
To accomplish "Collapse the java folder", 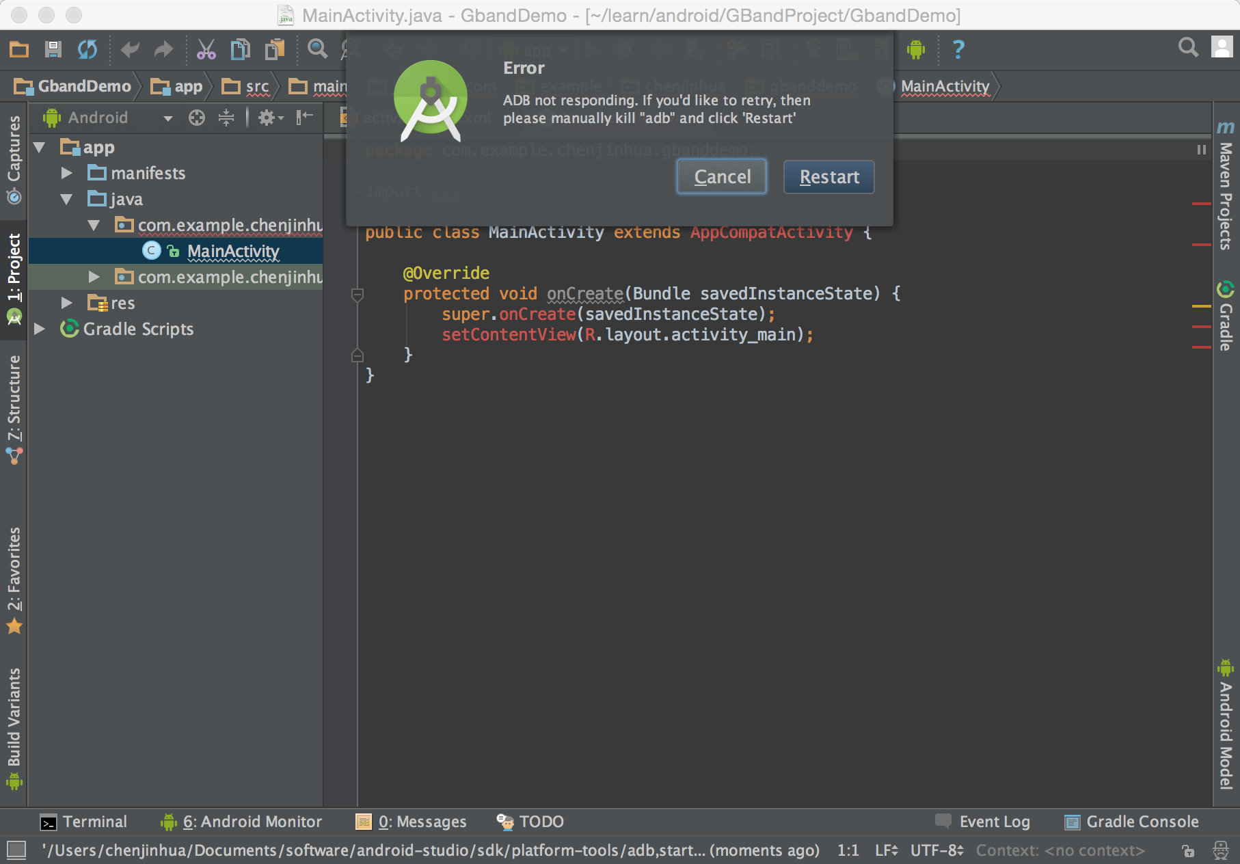I will 66,200.
